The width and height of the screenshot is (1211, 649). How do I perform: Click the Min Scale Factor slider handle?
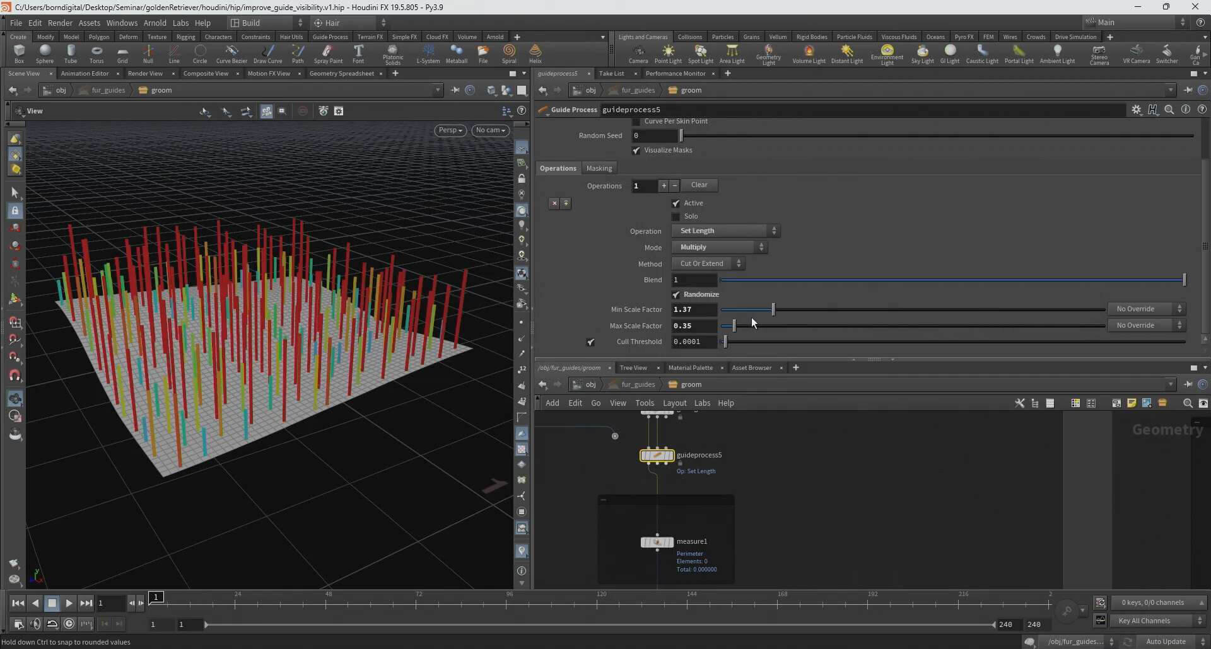[773, 309]
